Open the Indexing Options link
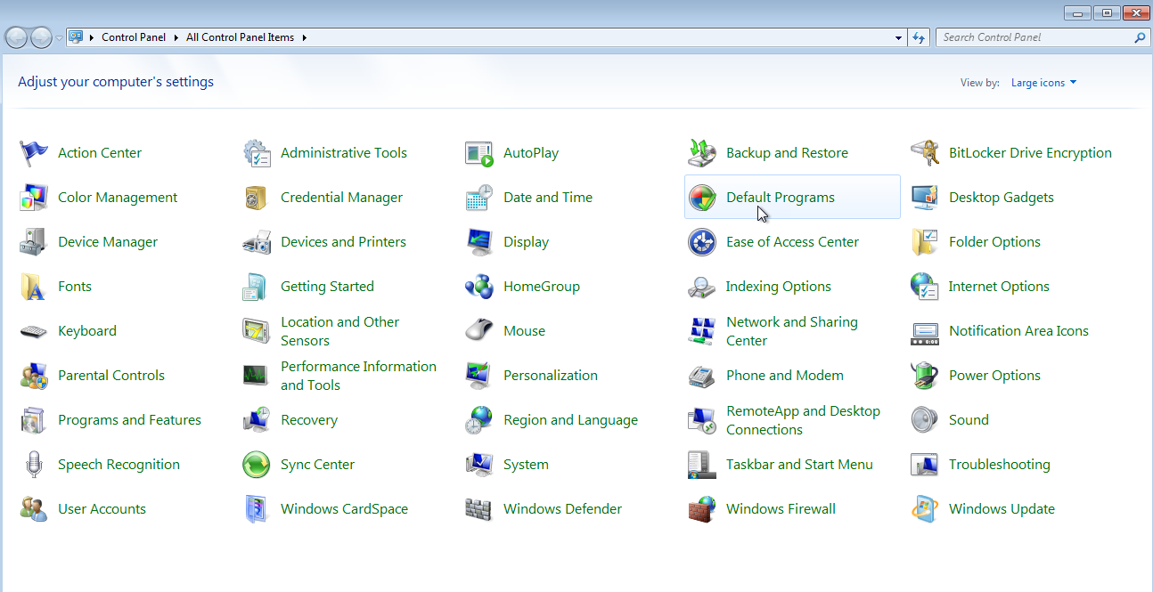This screenshot has height=592, width=1153. (779, 287)
